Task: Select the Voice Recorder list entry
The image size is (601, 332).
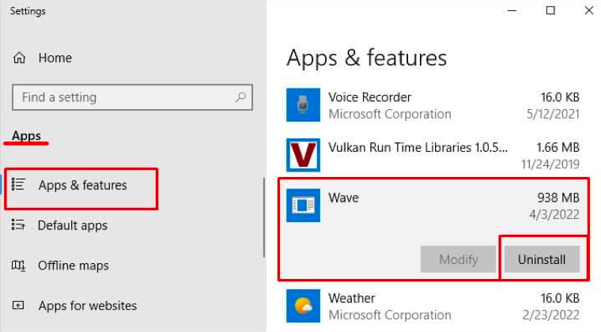Action: pyautogui.click(x=435, y=105)
